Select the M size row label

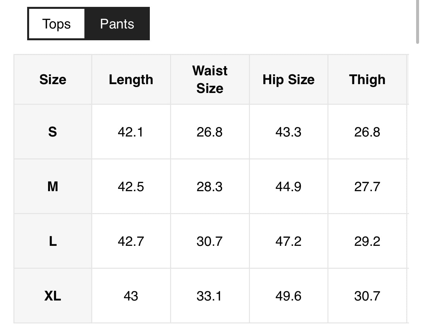(x=53, y=187)
